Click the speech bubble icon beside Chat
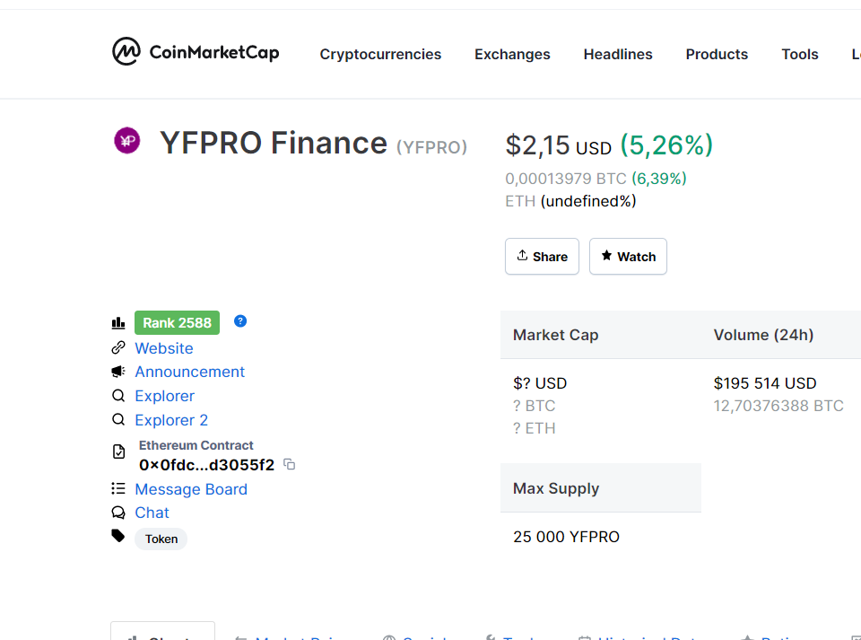861x640 pixels. point(118,513)
